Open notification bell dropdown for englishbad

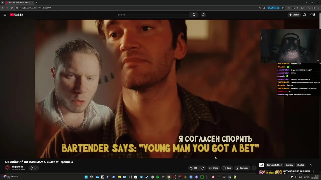[34, 168]
